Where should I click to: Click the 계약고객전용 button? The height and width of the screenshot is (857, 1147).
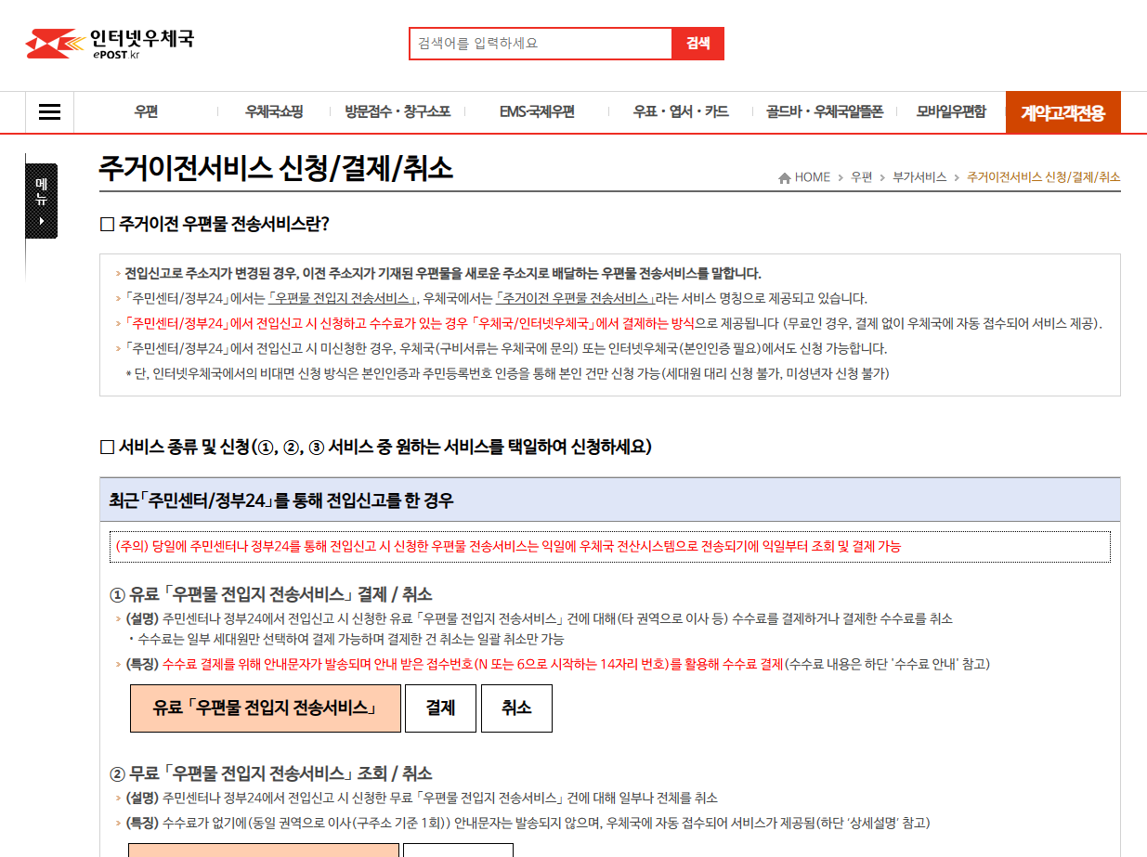point(1062,111)
